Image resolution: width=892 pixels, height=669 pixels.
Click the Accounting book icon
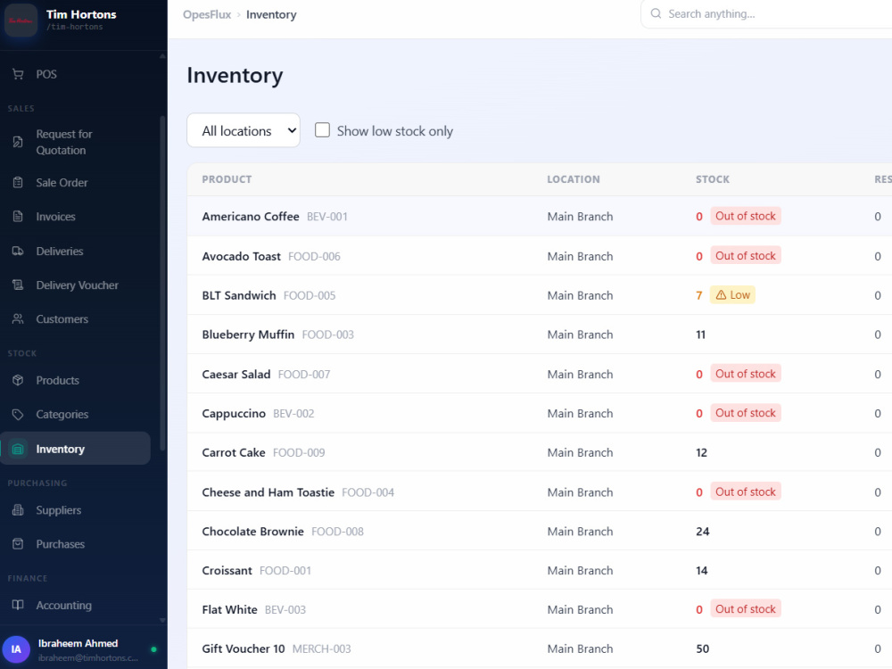click(x=18, y=605)
